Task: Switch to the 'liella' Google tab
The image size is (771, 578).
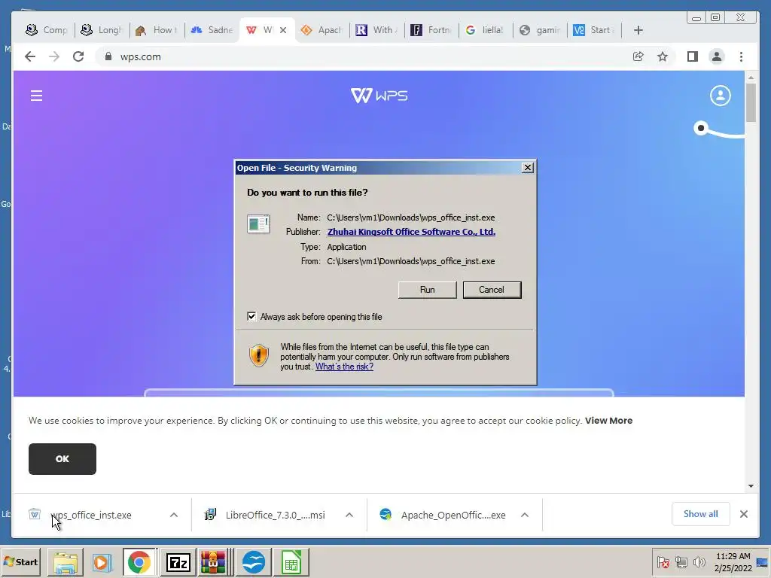Action: pos(486,30)
